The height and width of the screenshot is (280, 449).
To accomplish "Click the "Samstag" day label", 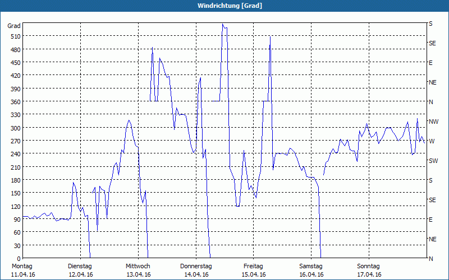I will (x=311, y=267).
